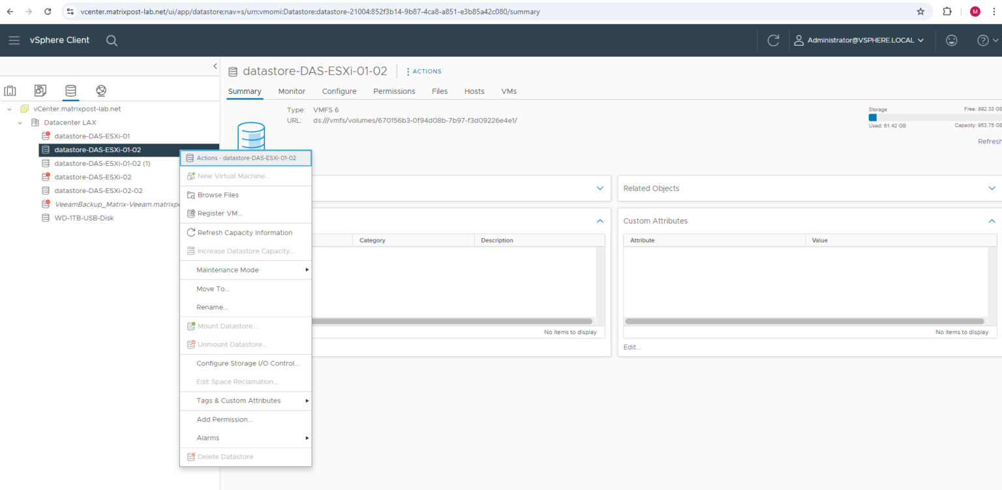Open the search magnifier icon
This screenshot has height=490, width=1002.
[112, 40]
